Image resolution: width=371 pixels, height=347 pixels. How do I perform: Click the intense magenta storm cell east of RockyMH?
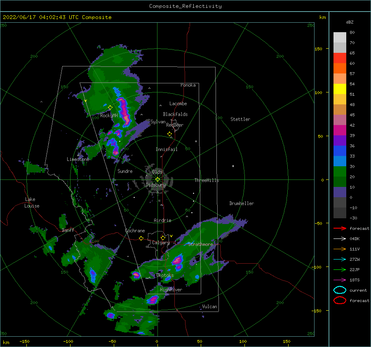(125, 112)
